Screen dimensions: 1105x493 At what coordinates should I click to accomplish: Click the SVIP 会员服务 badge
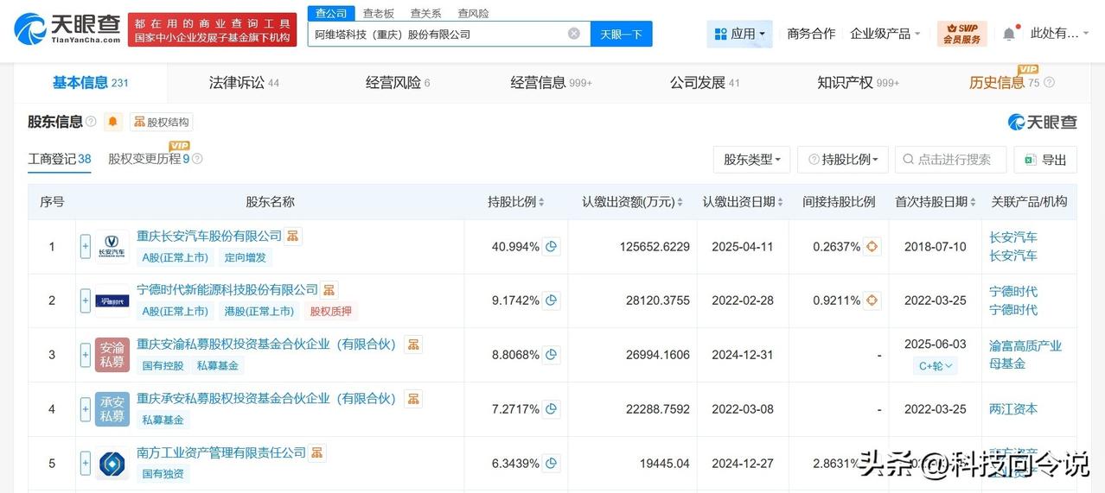pos(961,34)
